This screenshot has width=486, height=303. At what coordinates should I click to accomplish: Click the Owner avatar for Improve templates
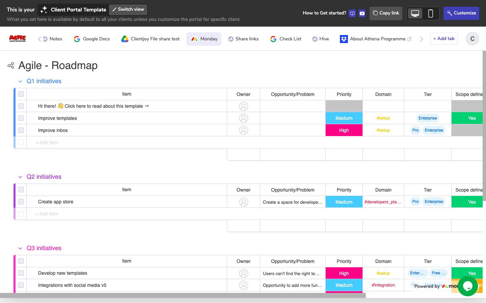(x=244, y=118)
